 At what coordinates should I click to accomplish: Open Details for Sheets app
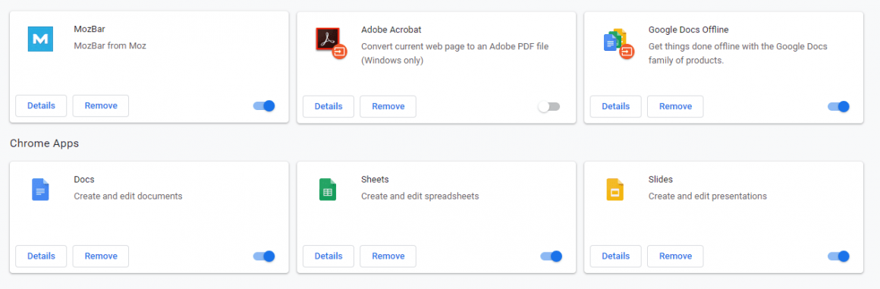(x=328, y=256)
